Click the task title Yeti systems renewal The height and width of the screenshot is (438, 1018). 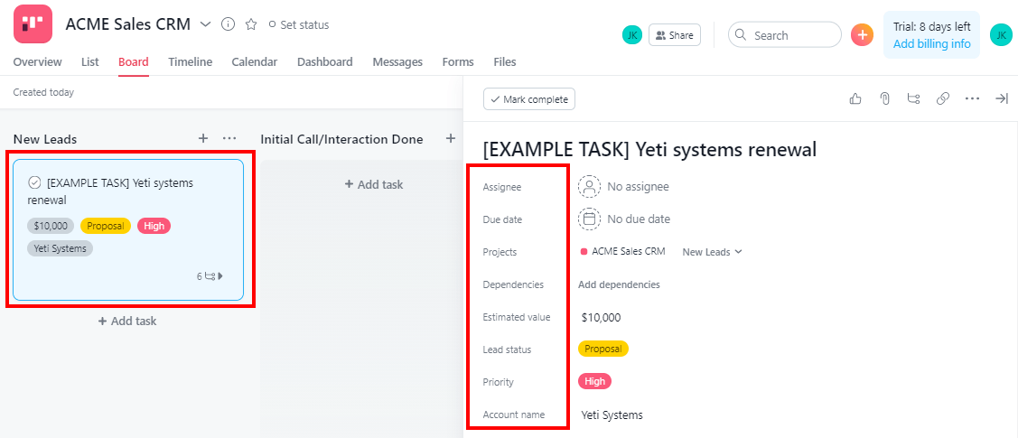[649, 149]
